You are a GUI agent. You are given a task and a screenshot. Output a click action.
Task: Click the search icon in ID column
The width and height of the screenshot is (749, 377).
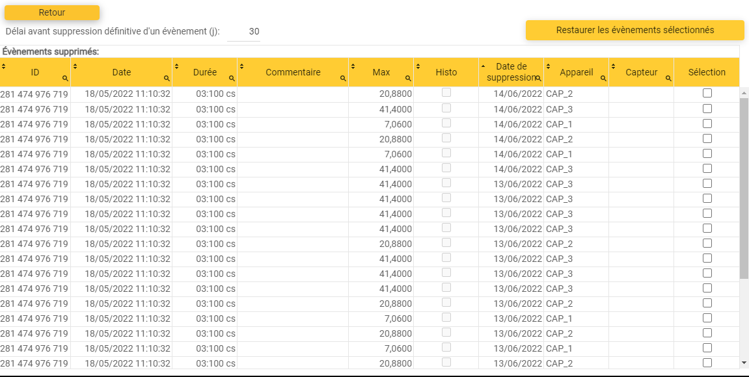65,79
